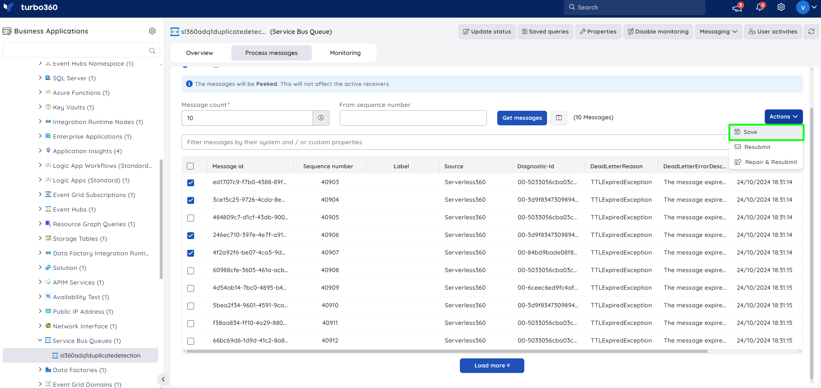Image resolution: width=821 pixels, height=388 pixels.
Task: Click the Enterprise Applications icon
Action: (48, 136)
